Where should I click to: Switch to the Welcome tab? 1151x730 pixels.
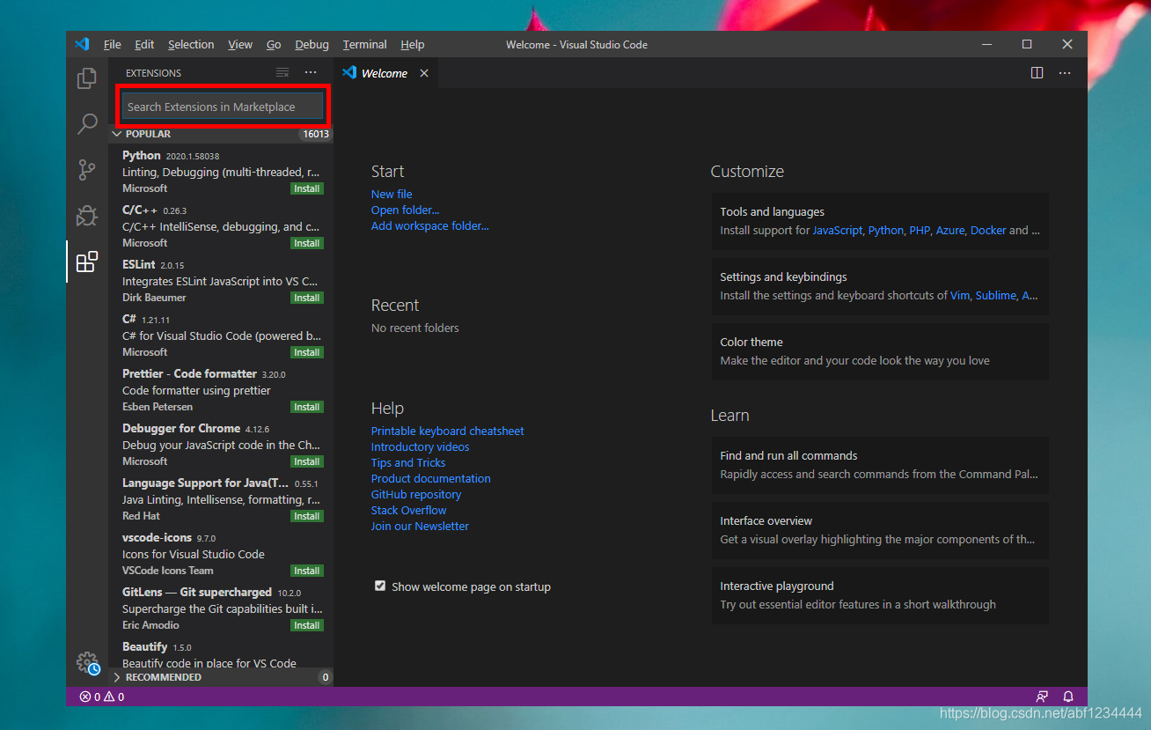pyautogui.click(x=385, y=73)
